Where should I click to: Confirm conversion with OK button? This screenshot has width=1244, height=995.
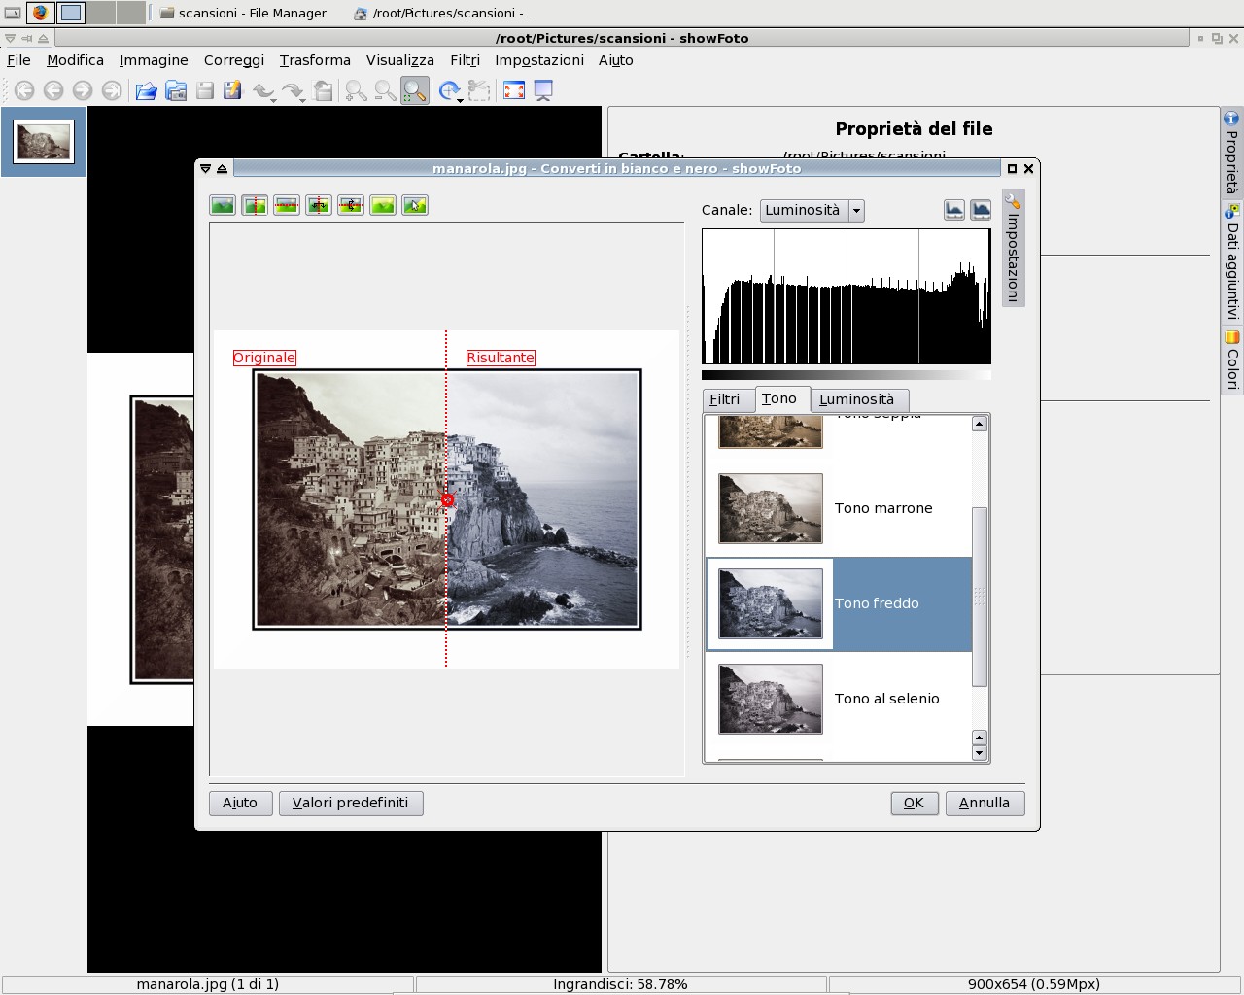coord(915,803)
